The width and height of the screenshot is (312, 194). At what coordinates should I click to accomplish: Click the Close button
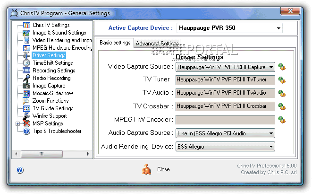pyautogui.click(x=163, y=169)
